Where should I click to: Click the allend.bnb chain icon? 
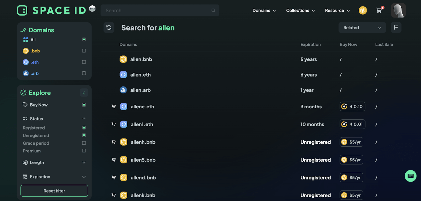pos(124,178)
